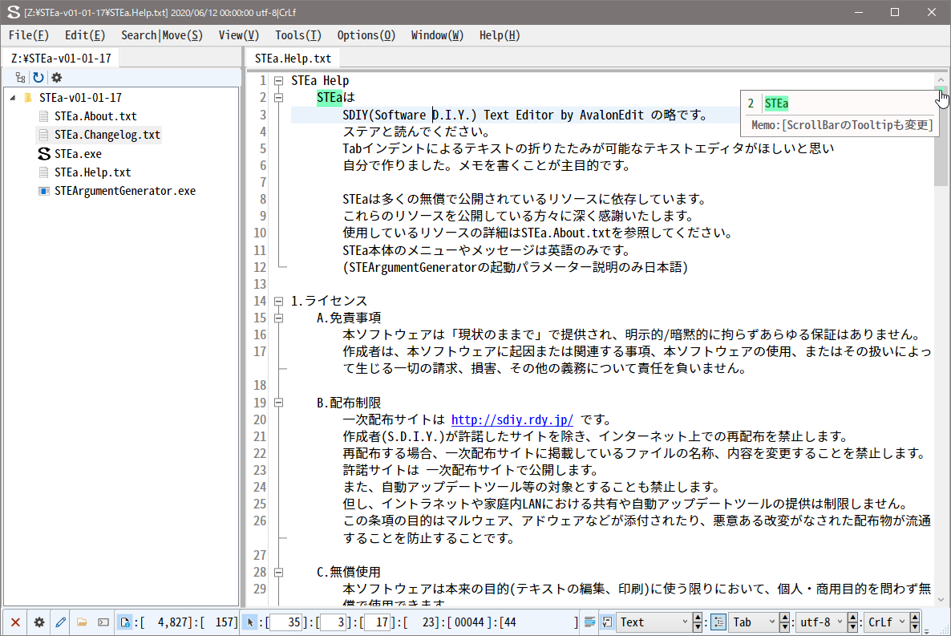
Task: Click the editor scrollbar up arrow
Action: click(941, 79)
